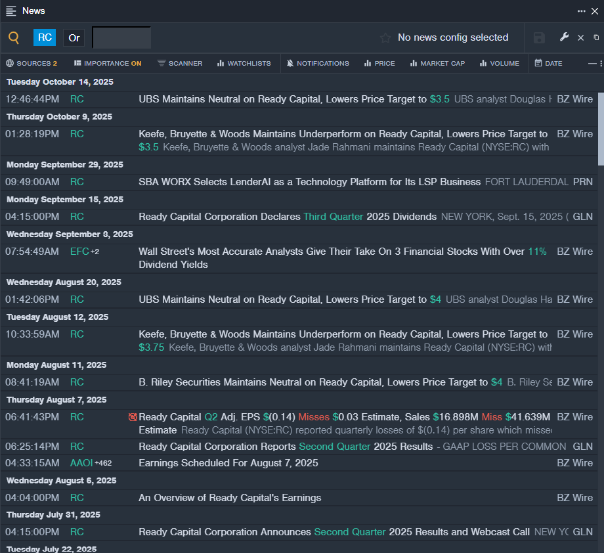Toggle the Or operator button
The height and width of the screenshot is (553, 604).
[74, 38]
